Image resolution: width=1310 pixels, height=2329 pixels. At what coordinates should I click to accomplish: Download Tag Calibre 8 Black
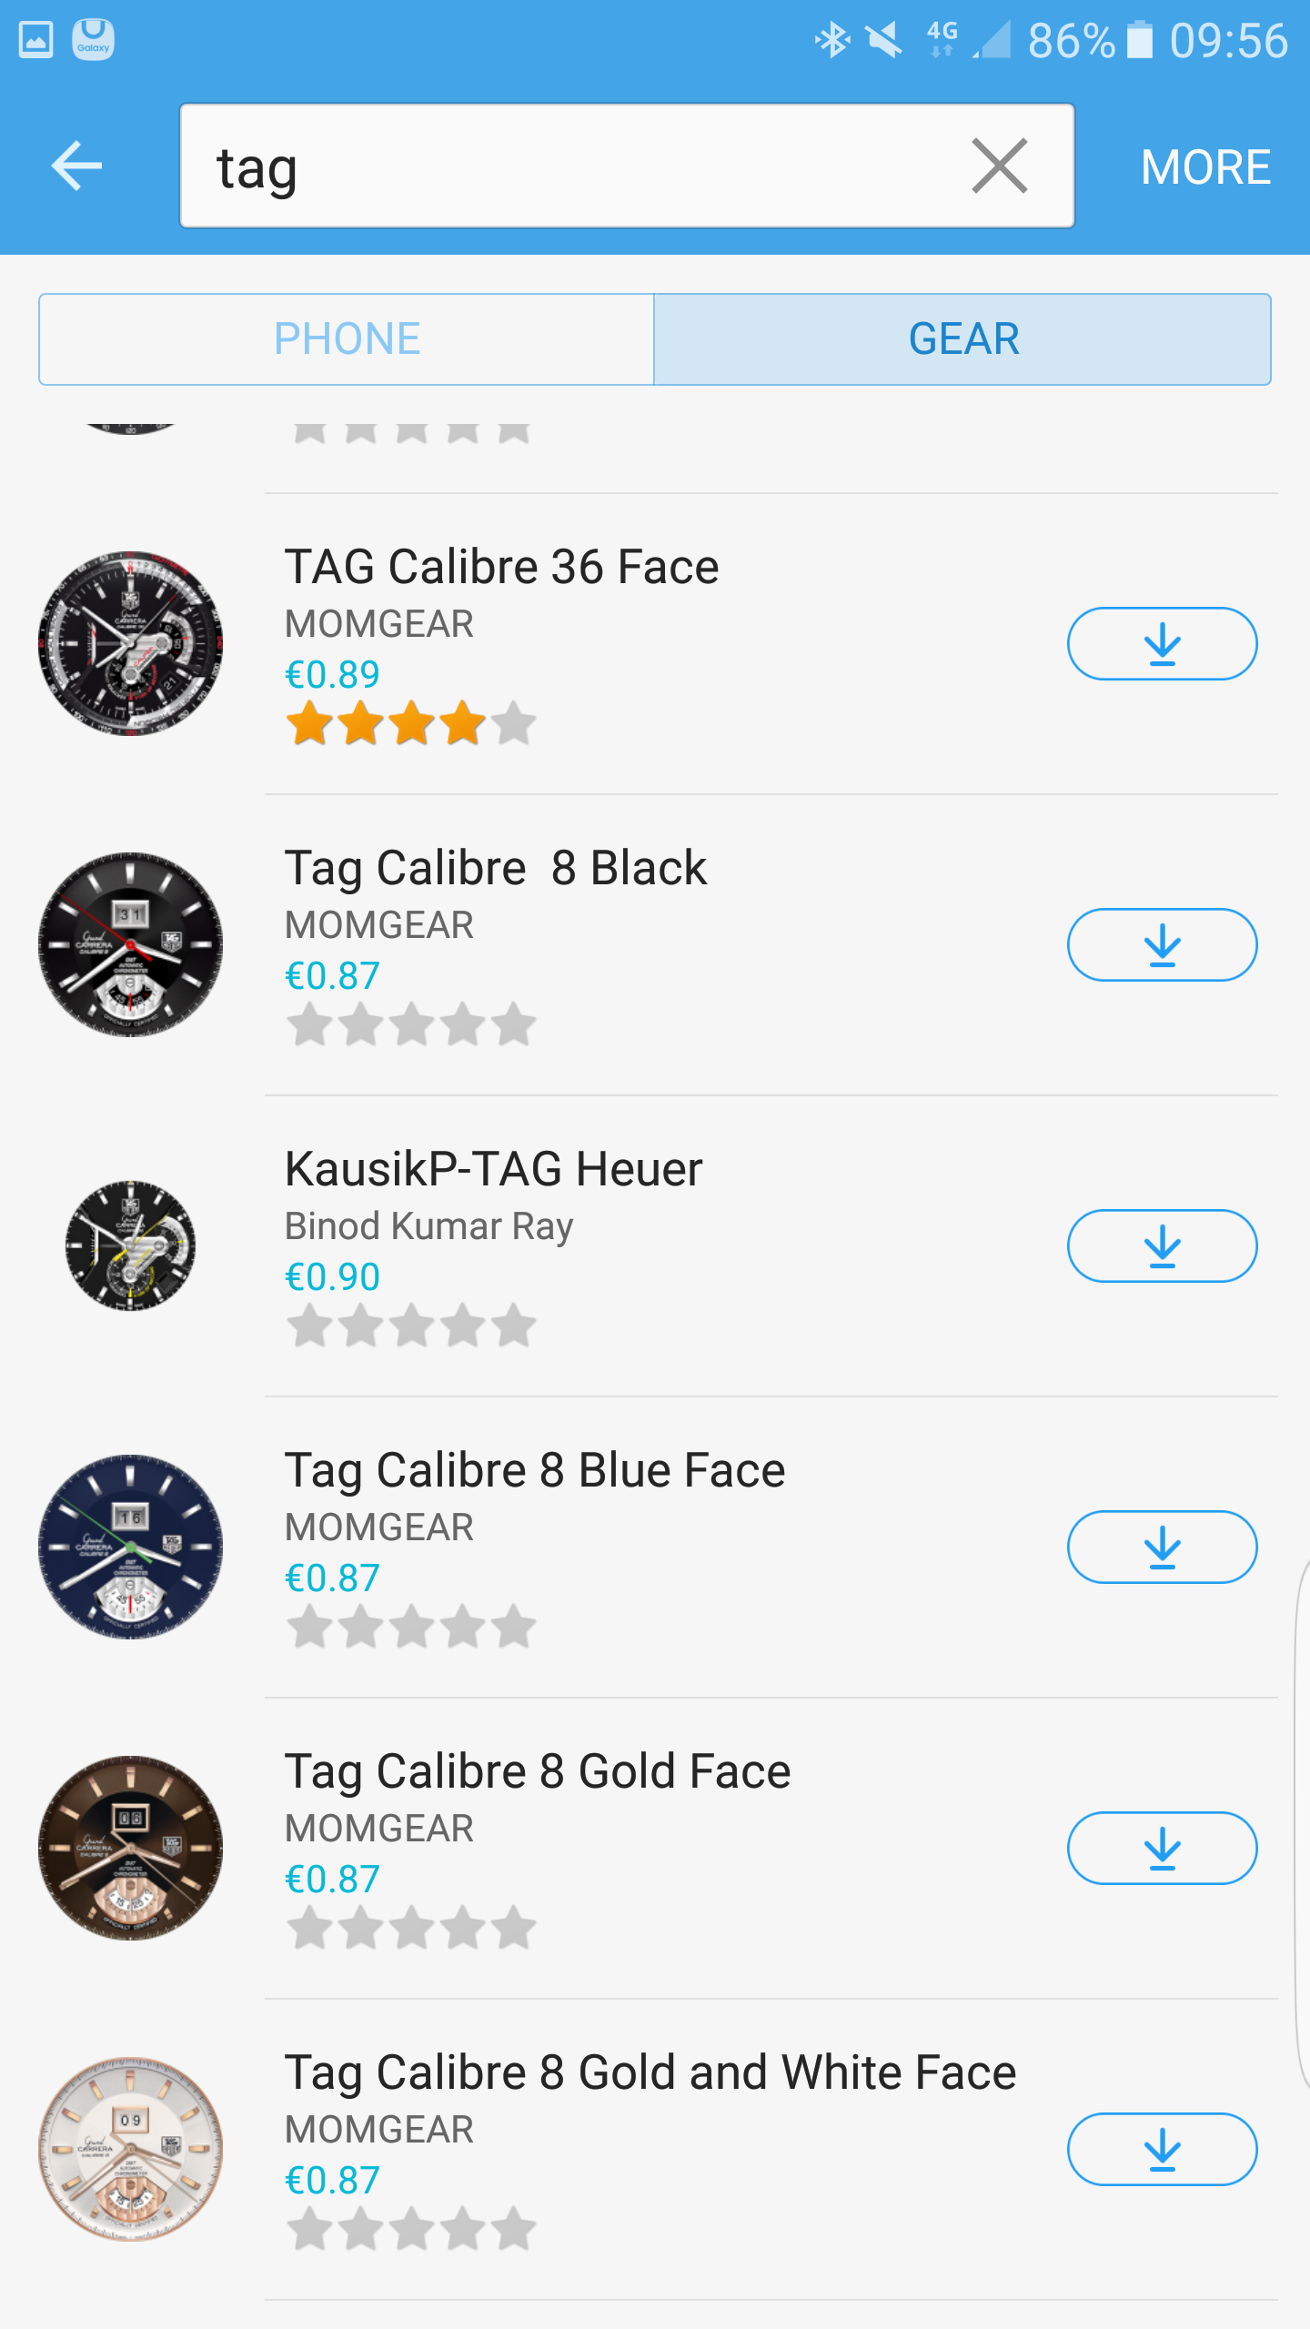[x=1162, y=945]
